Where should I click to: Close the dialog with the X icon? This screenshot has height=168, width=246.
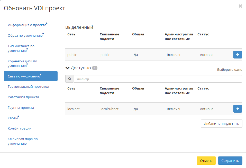[240, 6]
